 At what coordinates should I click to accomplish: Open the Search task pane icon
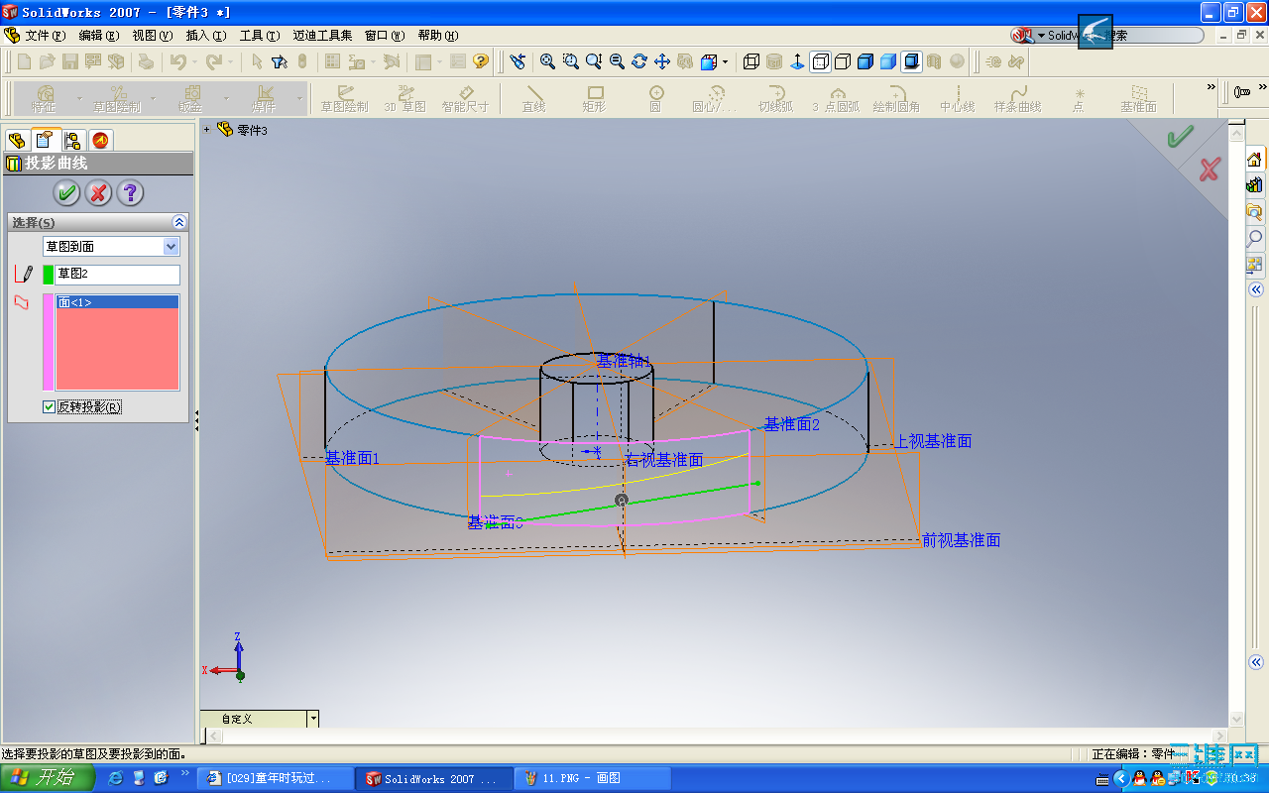1254,238
